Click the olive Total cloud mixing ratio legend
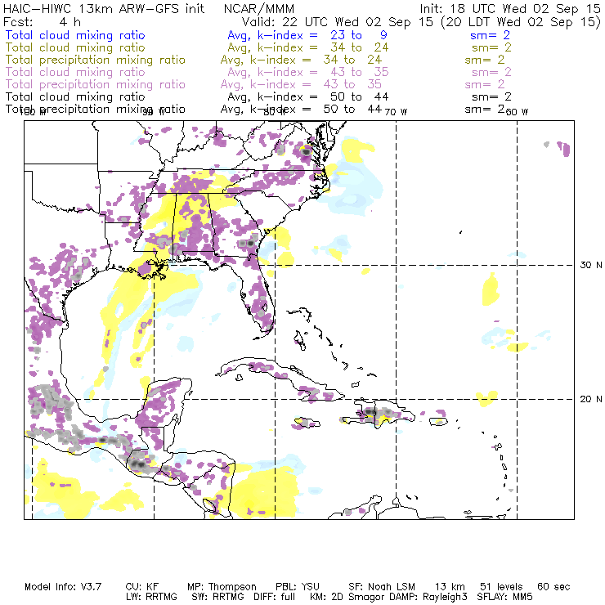 coord(75,47)
